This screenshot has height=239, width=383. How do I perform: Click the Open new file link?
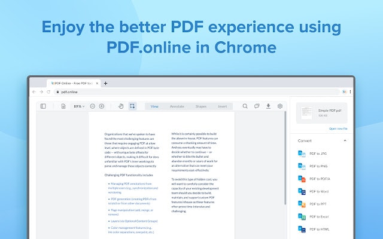(338, 128)
